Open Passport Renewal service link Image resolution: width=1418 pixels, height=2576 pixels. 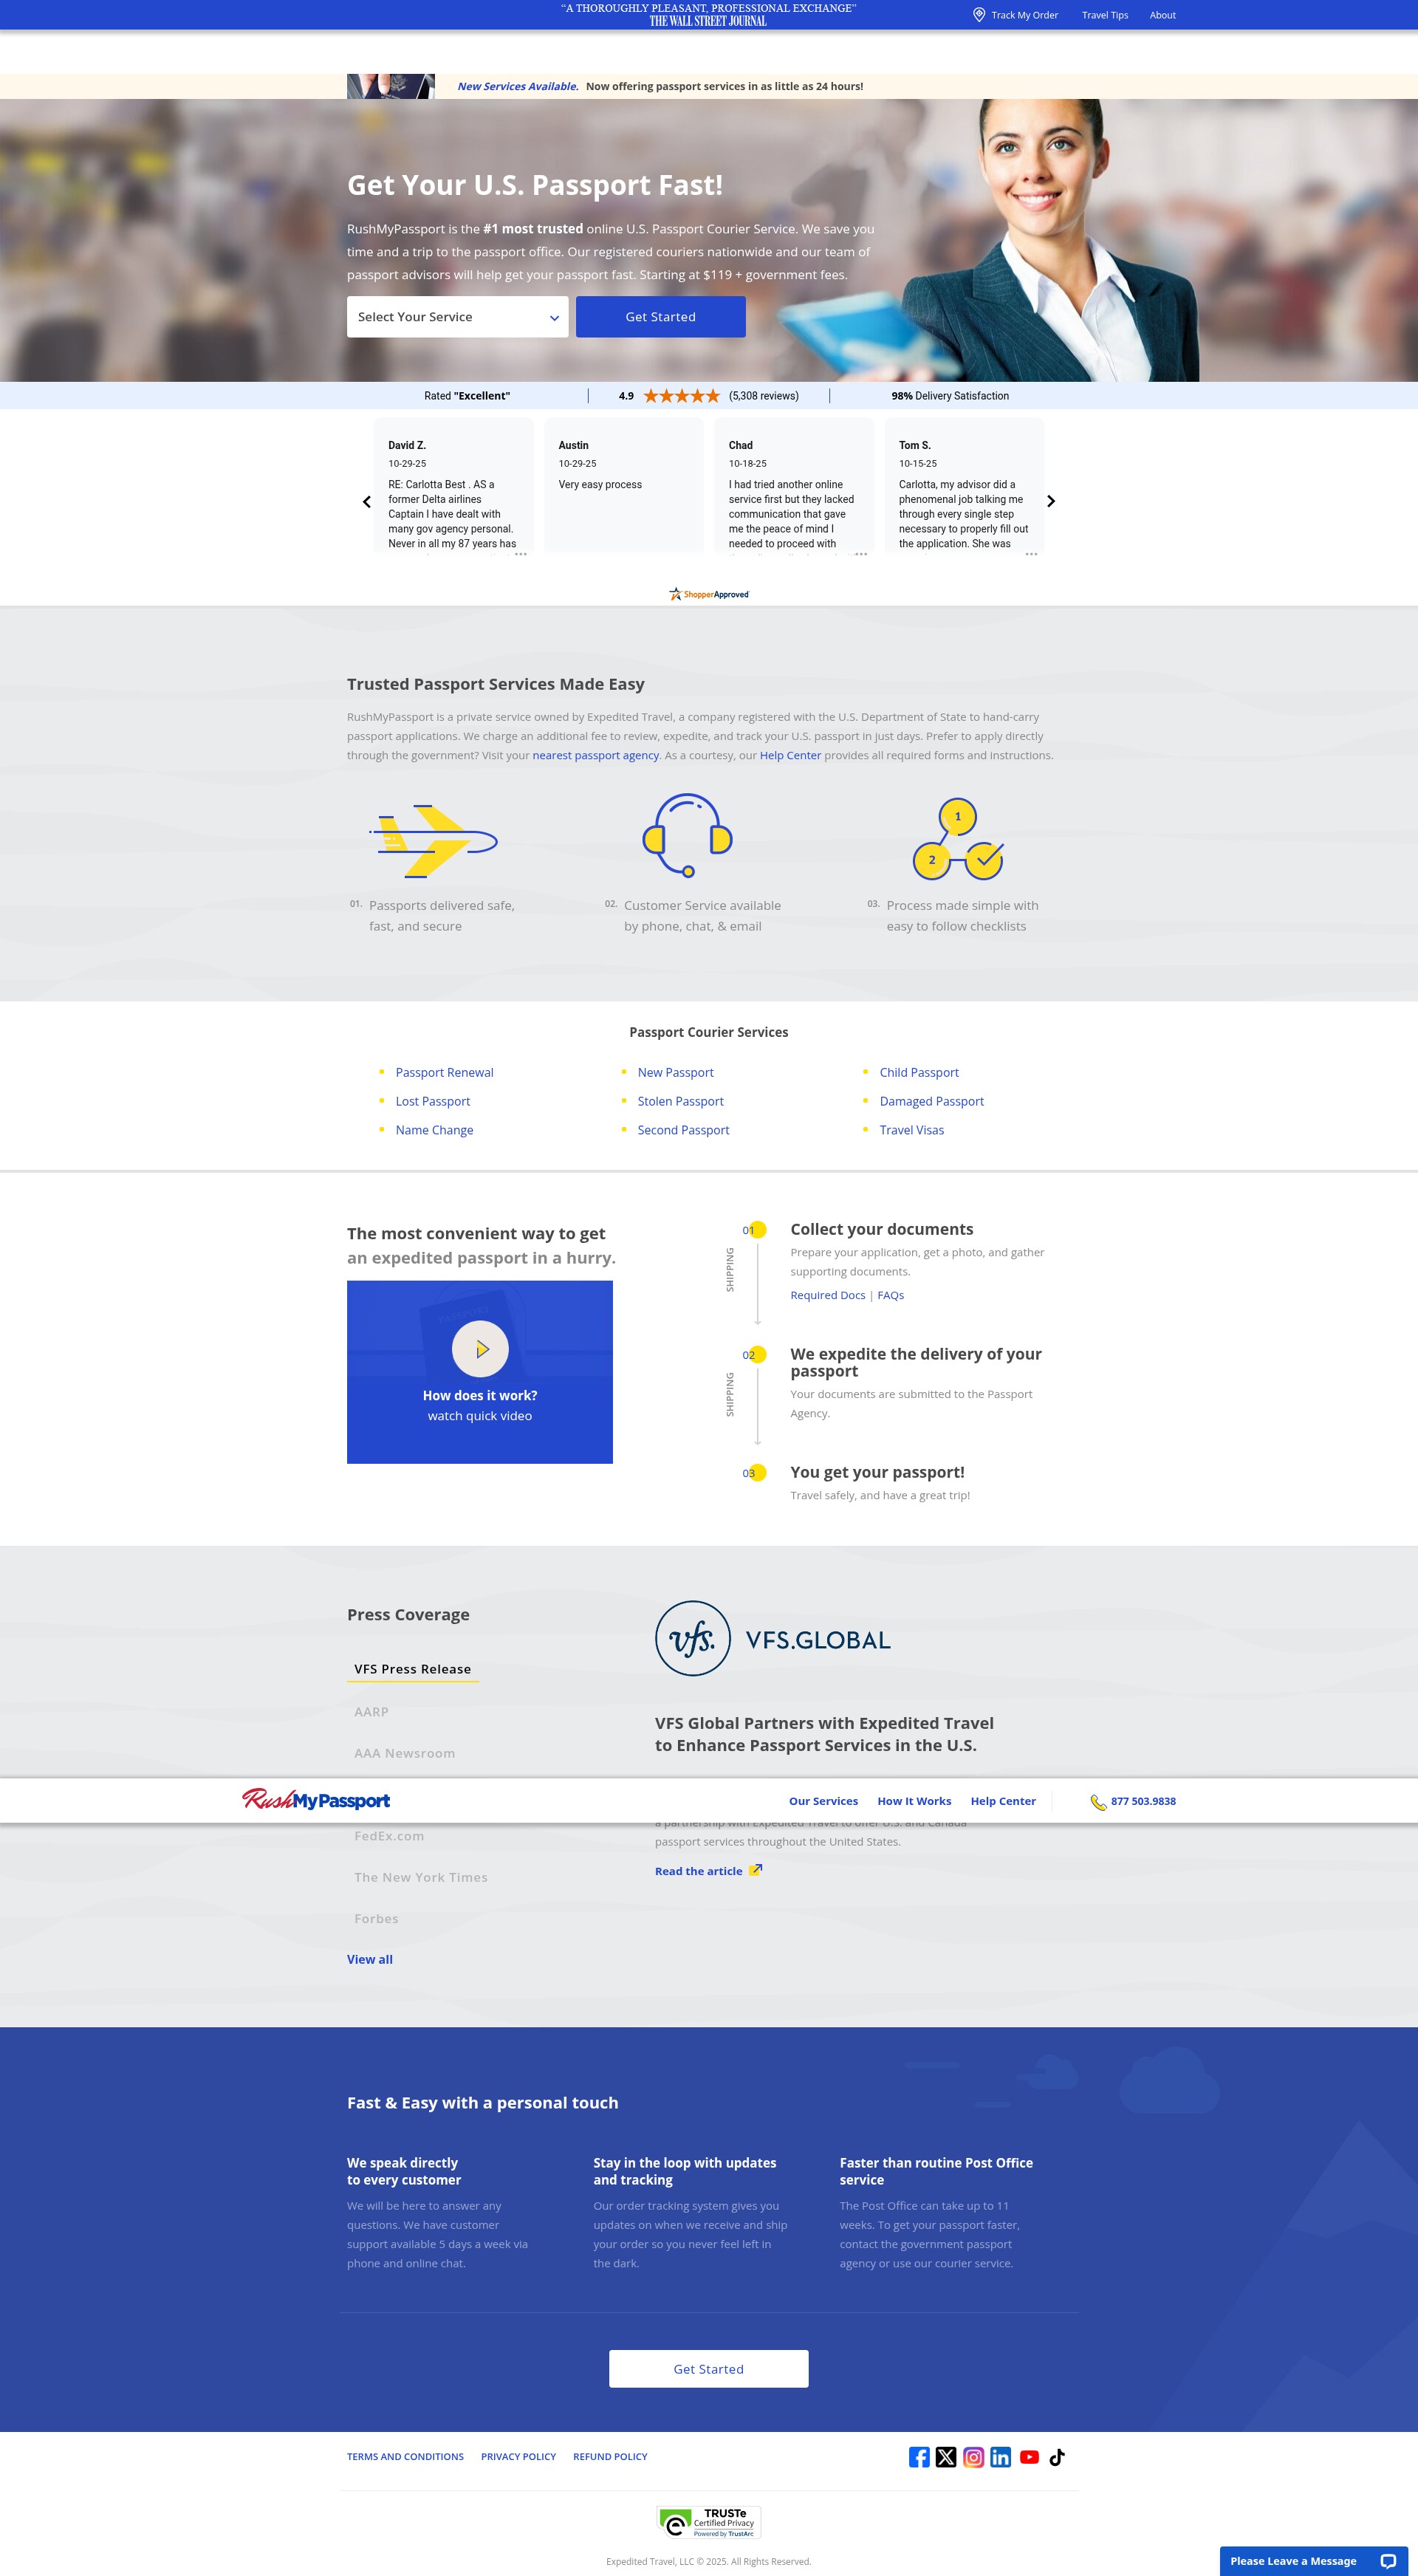point(444,1072)
